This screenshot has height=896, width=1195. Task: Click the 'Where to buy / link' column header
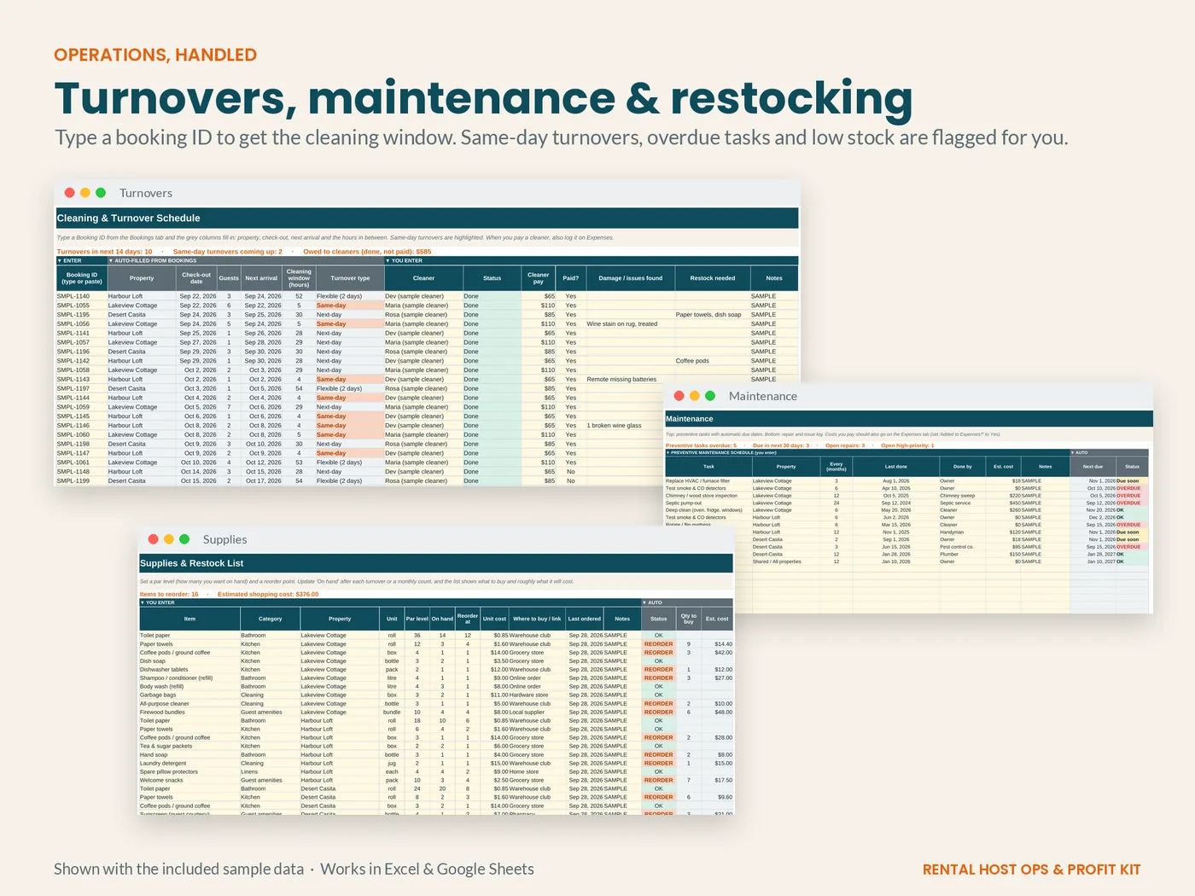coord(537,619)
